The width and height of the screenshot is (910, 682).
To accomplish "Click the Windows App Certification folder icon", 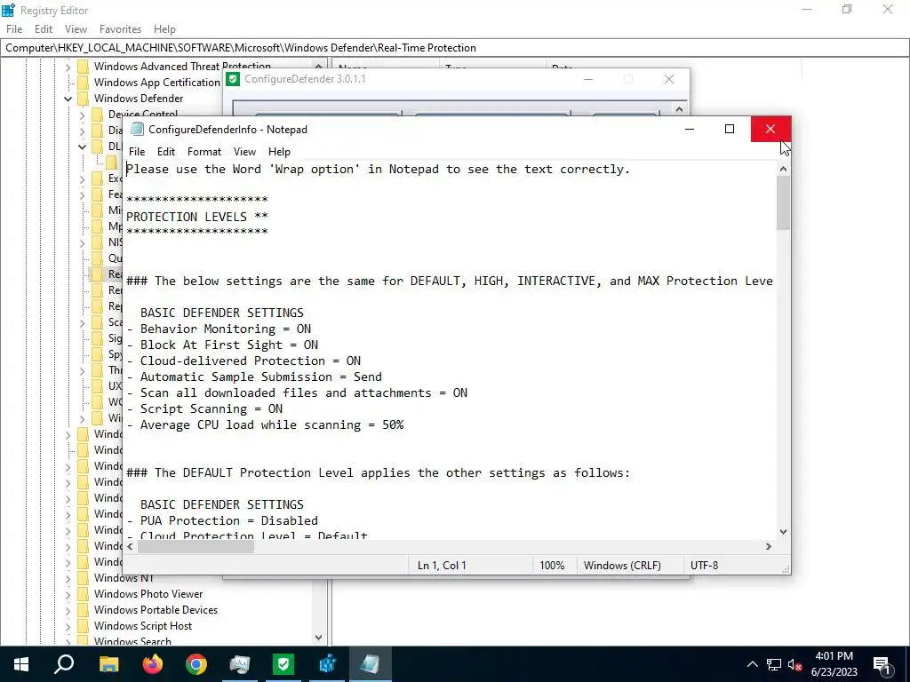I will pyautogui.click(x=84, y=83).
